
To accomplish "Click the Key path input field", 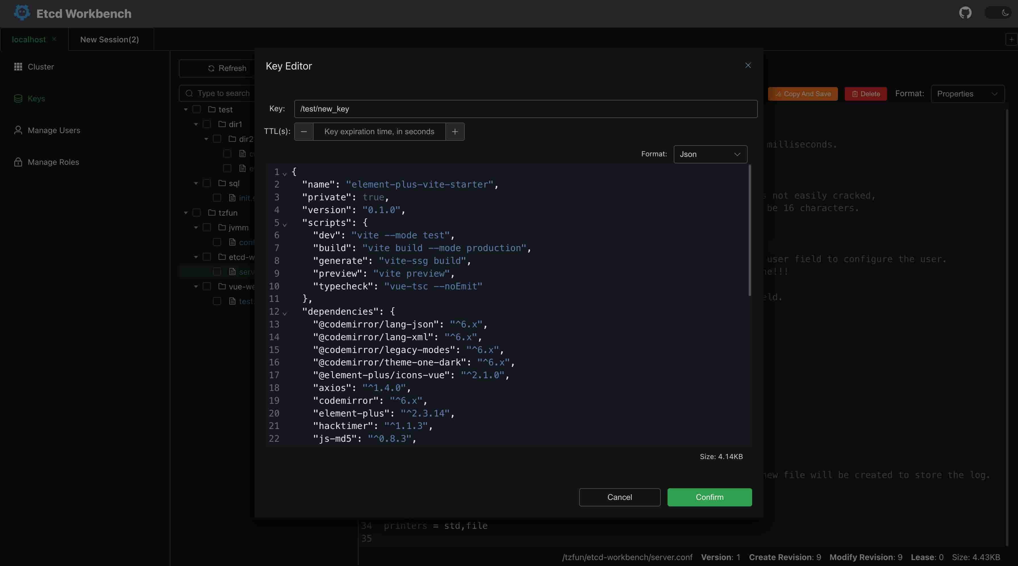I will 525,109.
